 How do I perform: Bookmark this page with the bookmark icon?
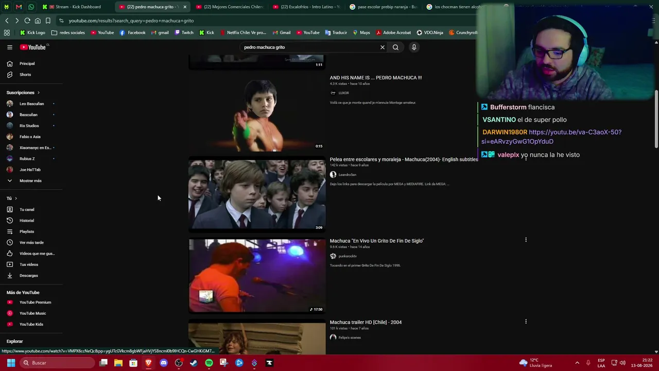coord(48,21)
